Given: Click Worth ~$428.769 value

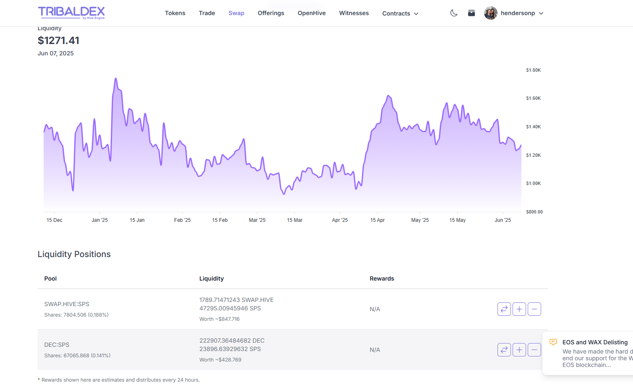Looking at the screenshot, I should [220, 360].
